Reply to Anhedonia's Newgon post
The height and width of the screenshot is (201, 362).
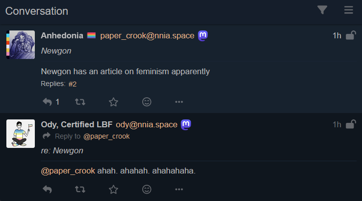coord(47,102)
